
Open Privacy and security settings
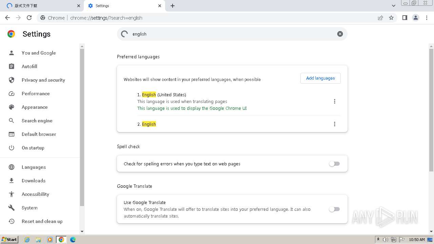tap(43, 80)
